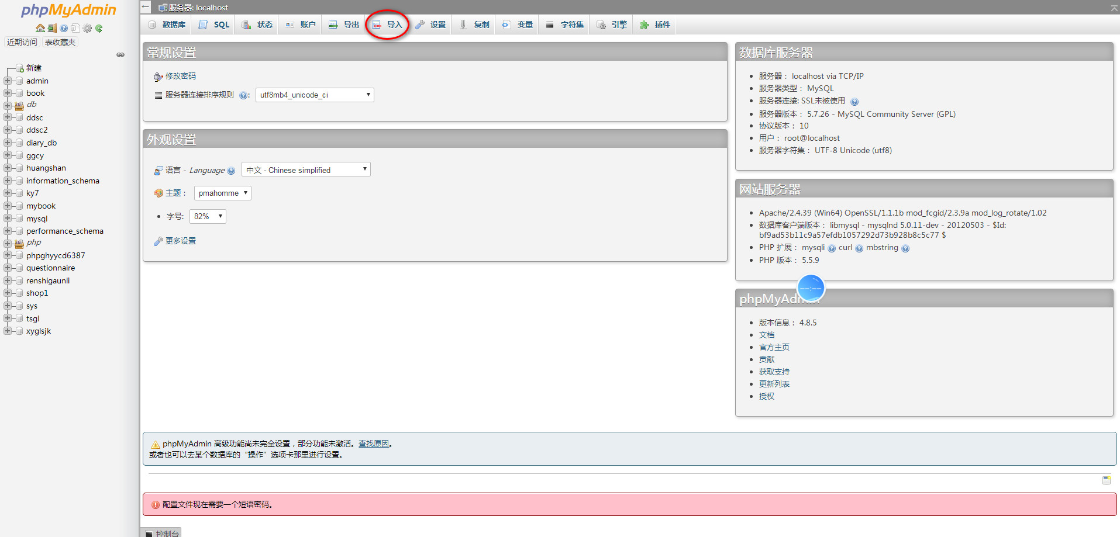Click the 近期访问 button
Image resolution: width=1120 pixels, height=537 pixels.
click(22, 42)
